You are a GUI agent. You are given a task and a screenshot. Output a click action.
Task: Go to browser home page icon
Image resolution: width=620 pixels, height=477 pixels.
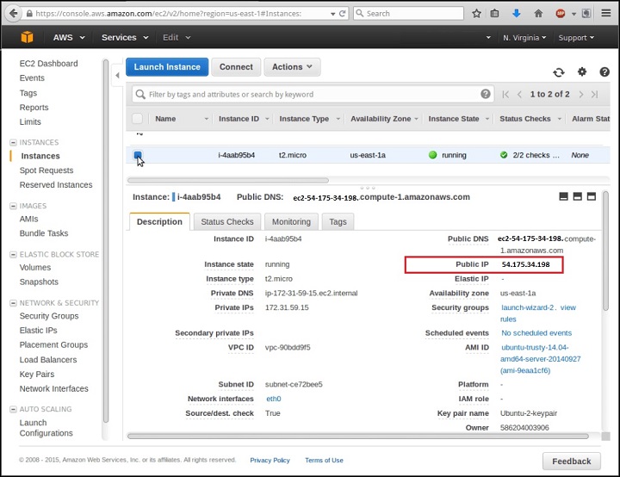point(538,14)
